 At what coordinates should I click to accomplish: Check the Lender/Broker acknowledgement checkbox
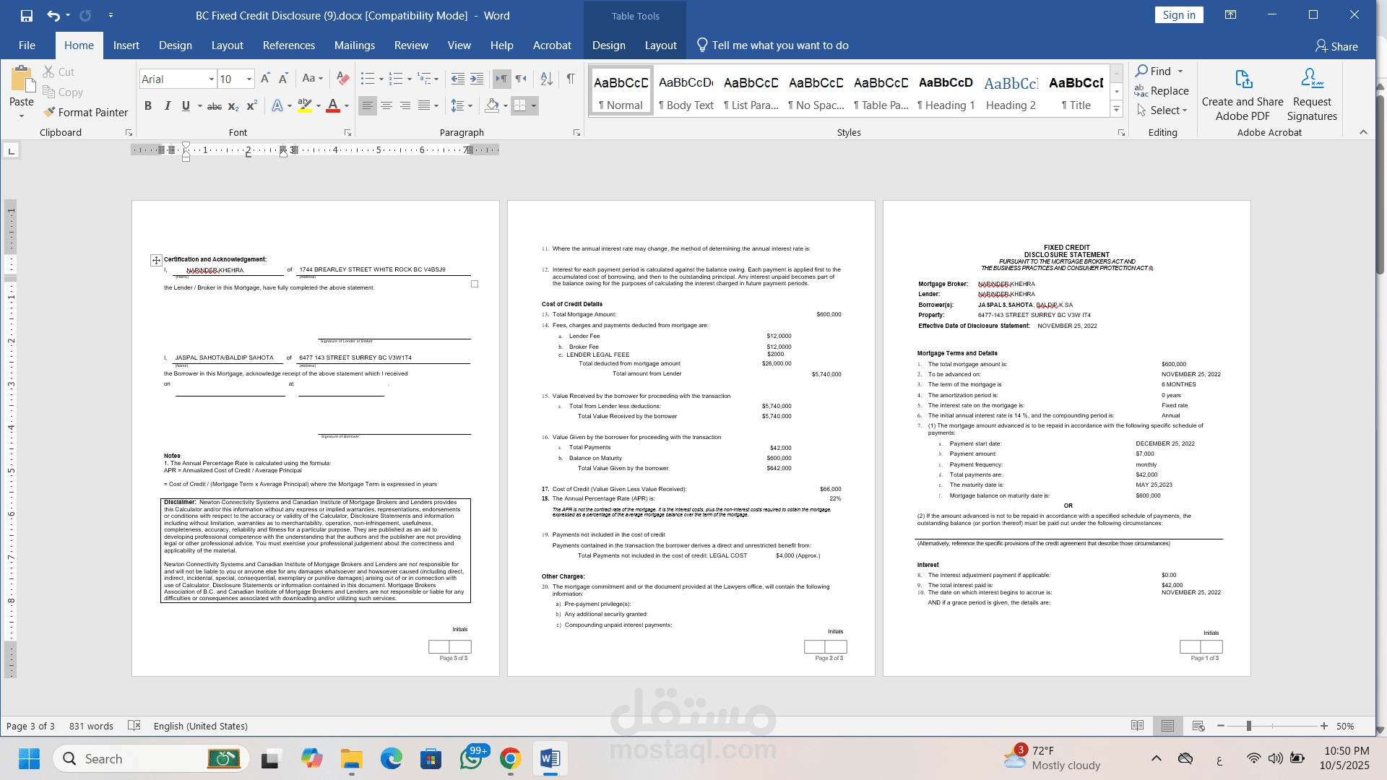[x=474, y=284]
